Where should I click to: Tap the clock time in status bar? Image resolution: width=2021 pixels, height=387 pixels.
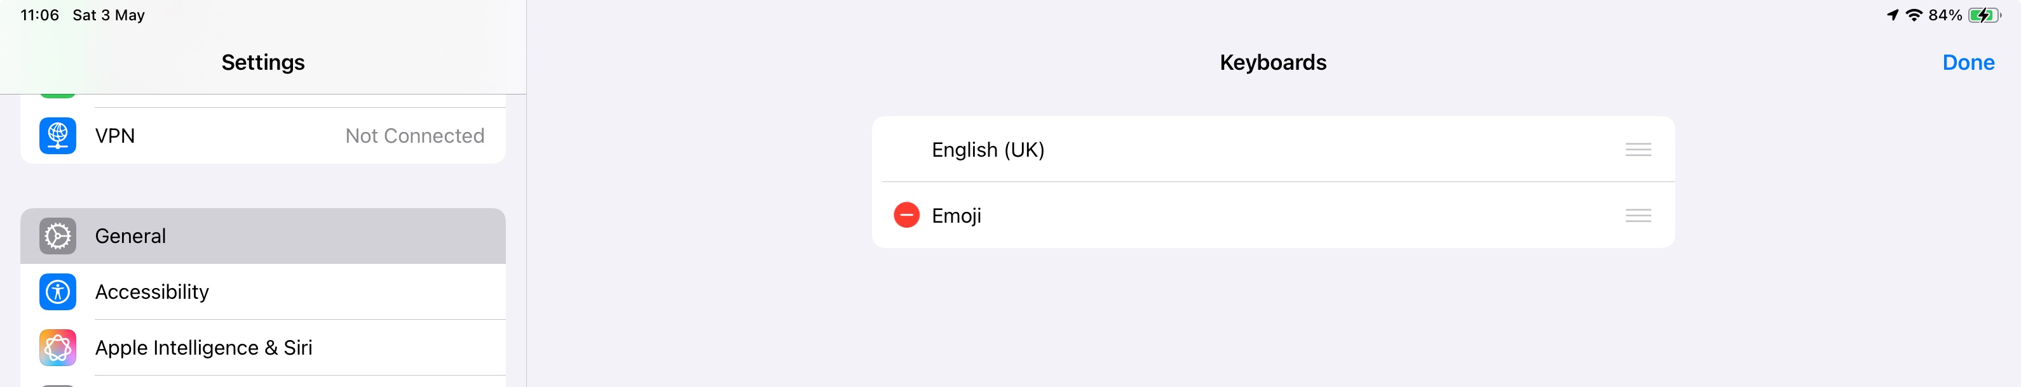[39, 15]
